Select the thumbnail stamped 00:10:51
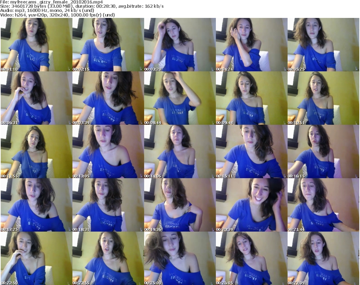 click(323, 98)
